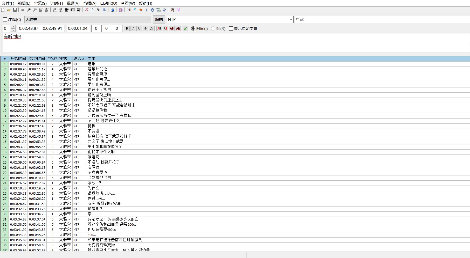The image size is (470, 258).
Task: Click the subtitle edit box with 有听到吗
Action: pos(236,43)
